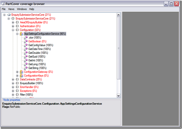182x129 pixels.
Task: Click the method icon beside .ctor
Action: click(26, 38)
